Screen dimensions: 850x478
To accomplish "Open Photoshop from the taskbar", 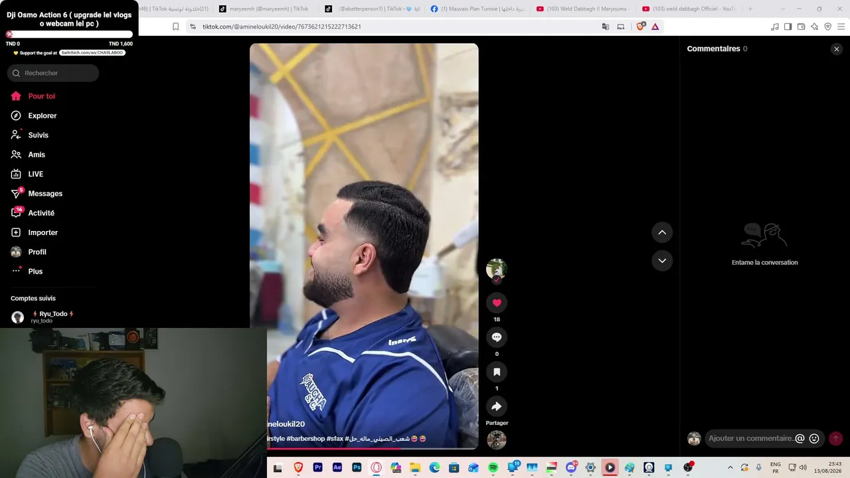I will tap(357, 467).
